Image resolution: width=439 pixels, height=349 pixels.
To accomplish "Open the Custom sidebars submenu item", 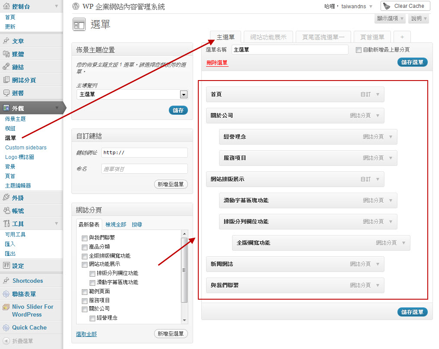I will pyautogui.click(x=26, y=147).
